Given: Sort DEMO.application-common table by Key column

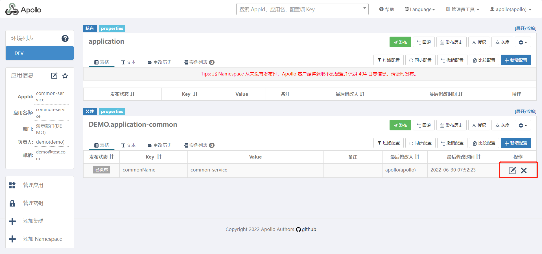Looking at the screenshot, I should coord(154,157).
